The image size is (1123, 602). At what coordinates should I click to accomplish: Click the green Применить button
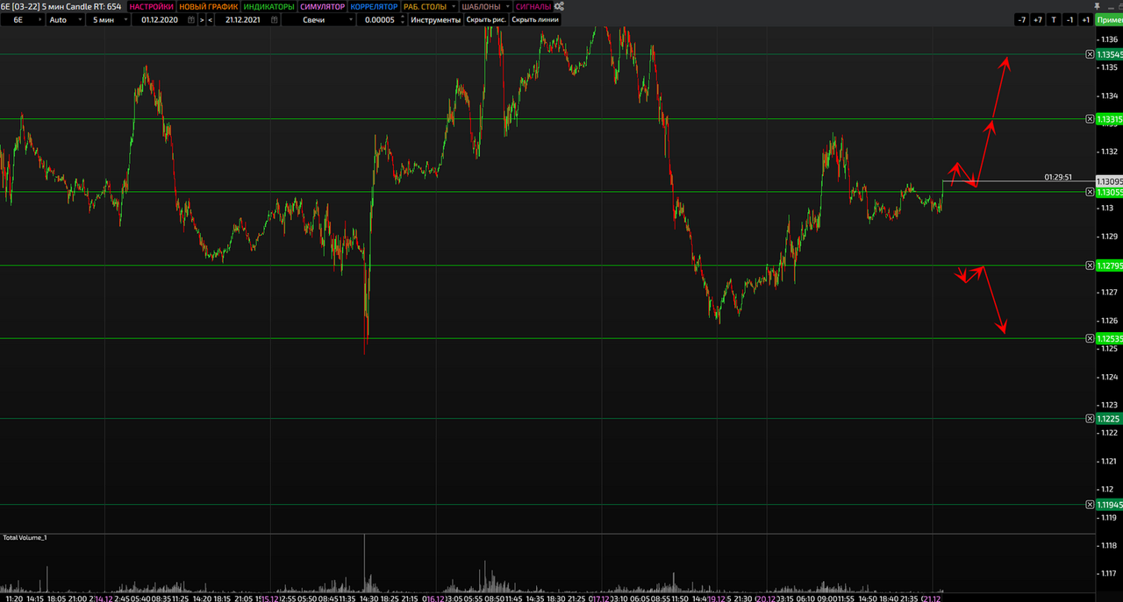pyautogui.click(x=1109, y=19)
